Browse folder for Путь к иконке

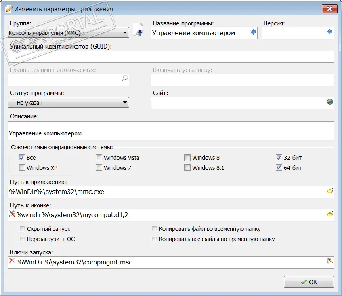(x=330, y=214)
